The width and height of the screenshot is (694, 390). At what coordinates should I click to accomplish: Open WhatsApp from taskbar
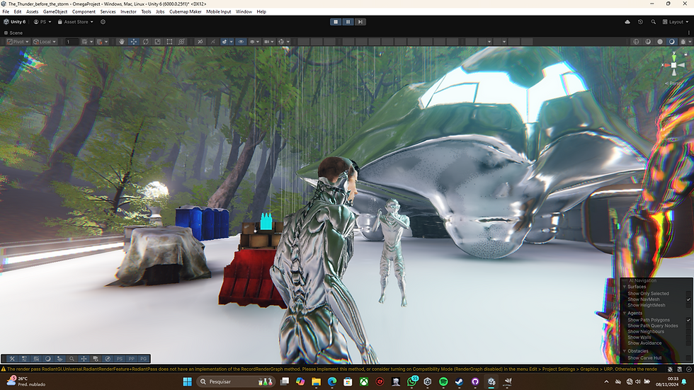click(x=411, y=382)
